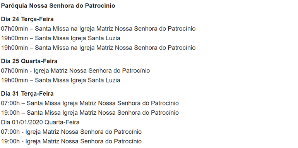
Task: Click the 07:00h Santa Missa Igreja Matriz line
Action: click(90, 103)
